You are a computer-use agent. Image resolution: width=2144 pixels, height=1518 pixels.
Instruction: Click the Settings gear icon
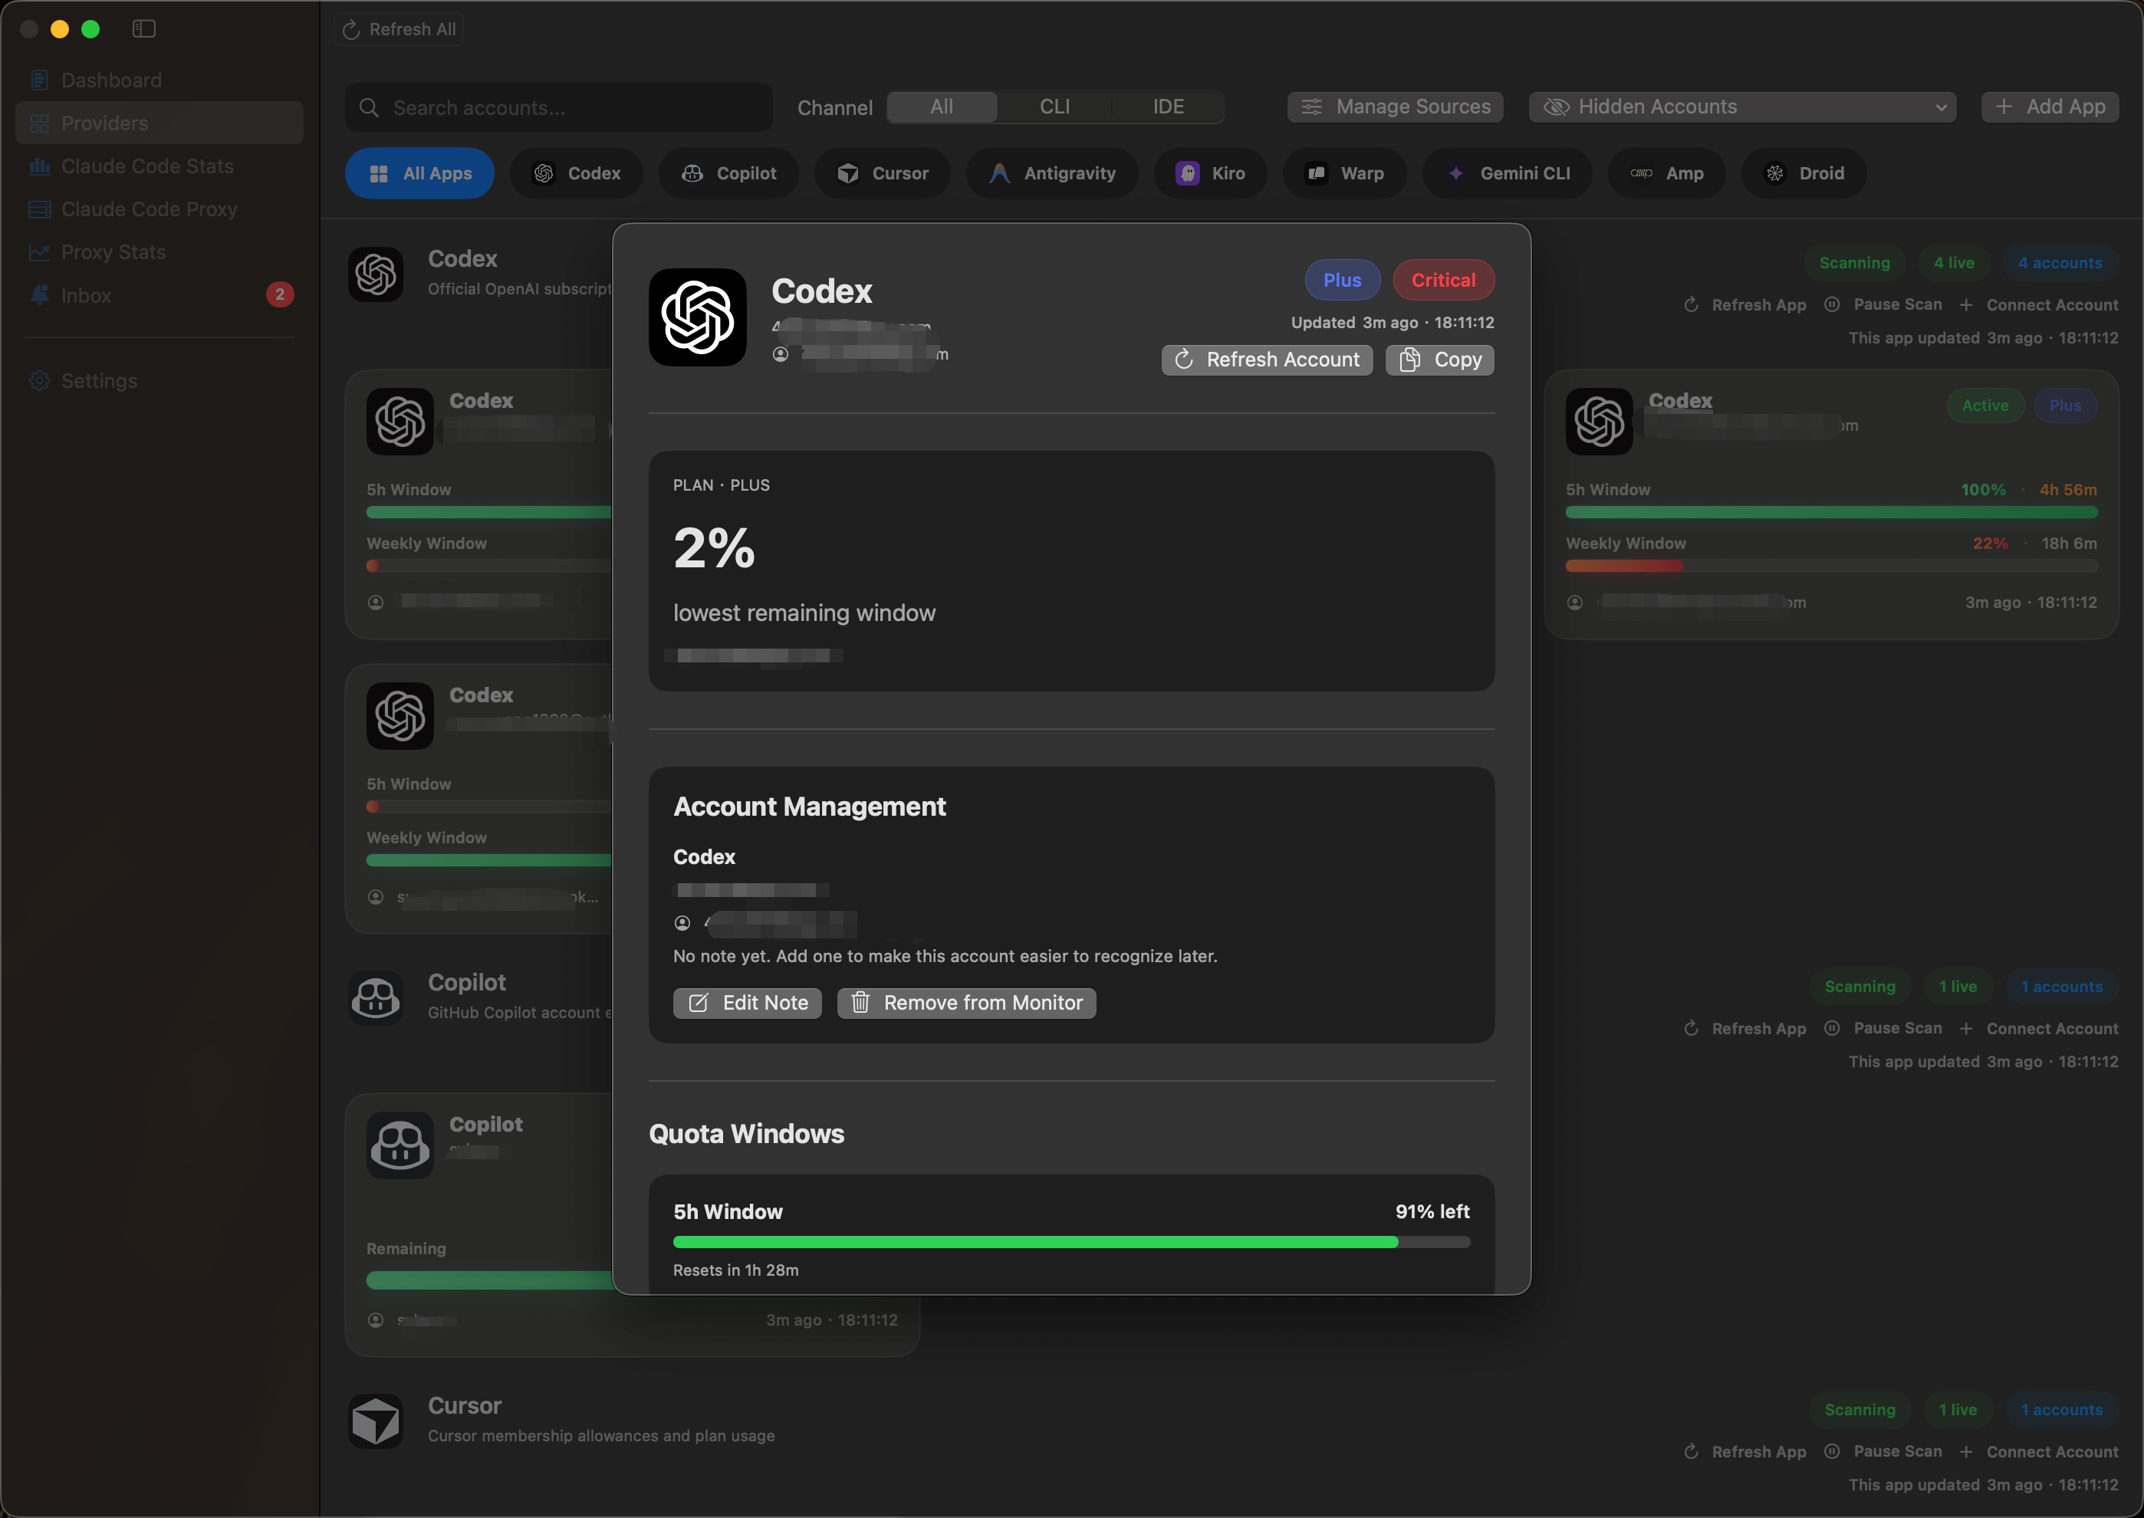(39, 380)
